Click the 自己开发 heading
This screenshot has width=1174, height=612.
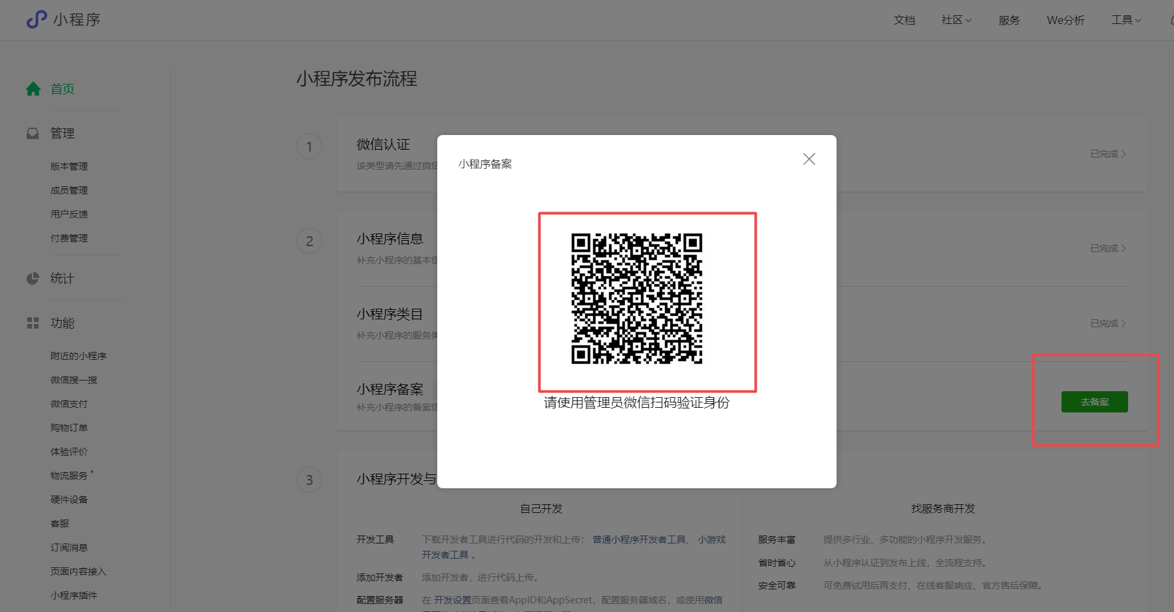pos(541,509)
